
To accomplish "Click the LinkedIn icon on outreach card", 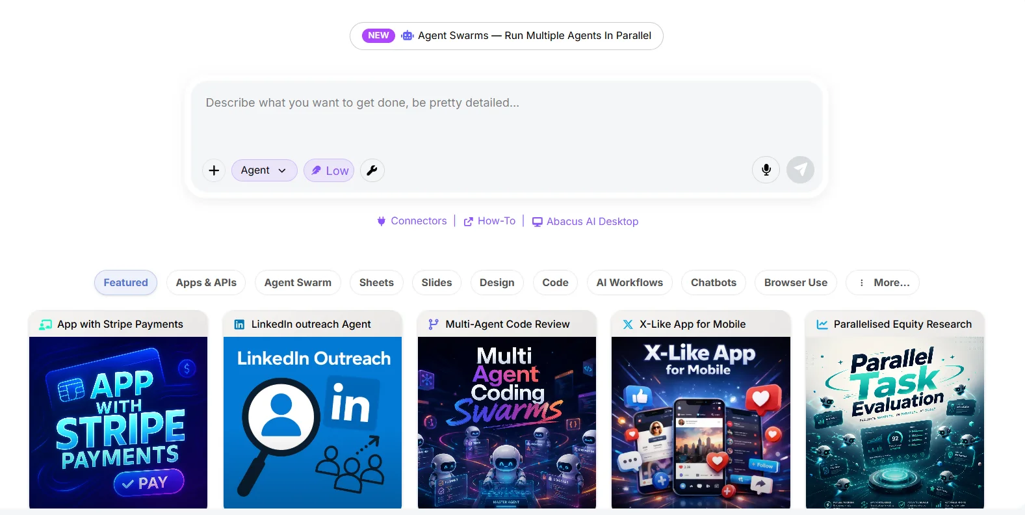I will 239,324.
